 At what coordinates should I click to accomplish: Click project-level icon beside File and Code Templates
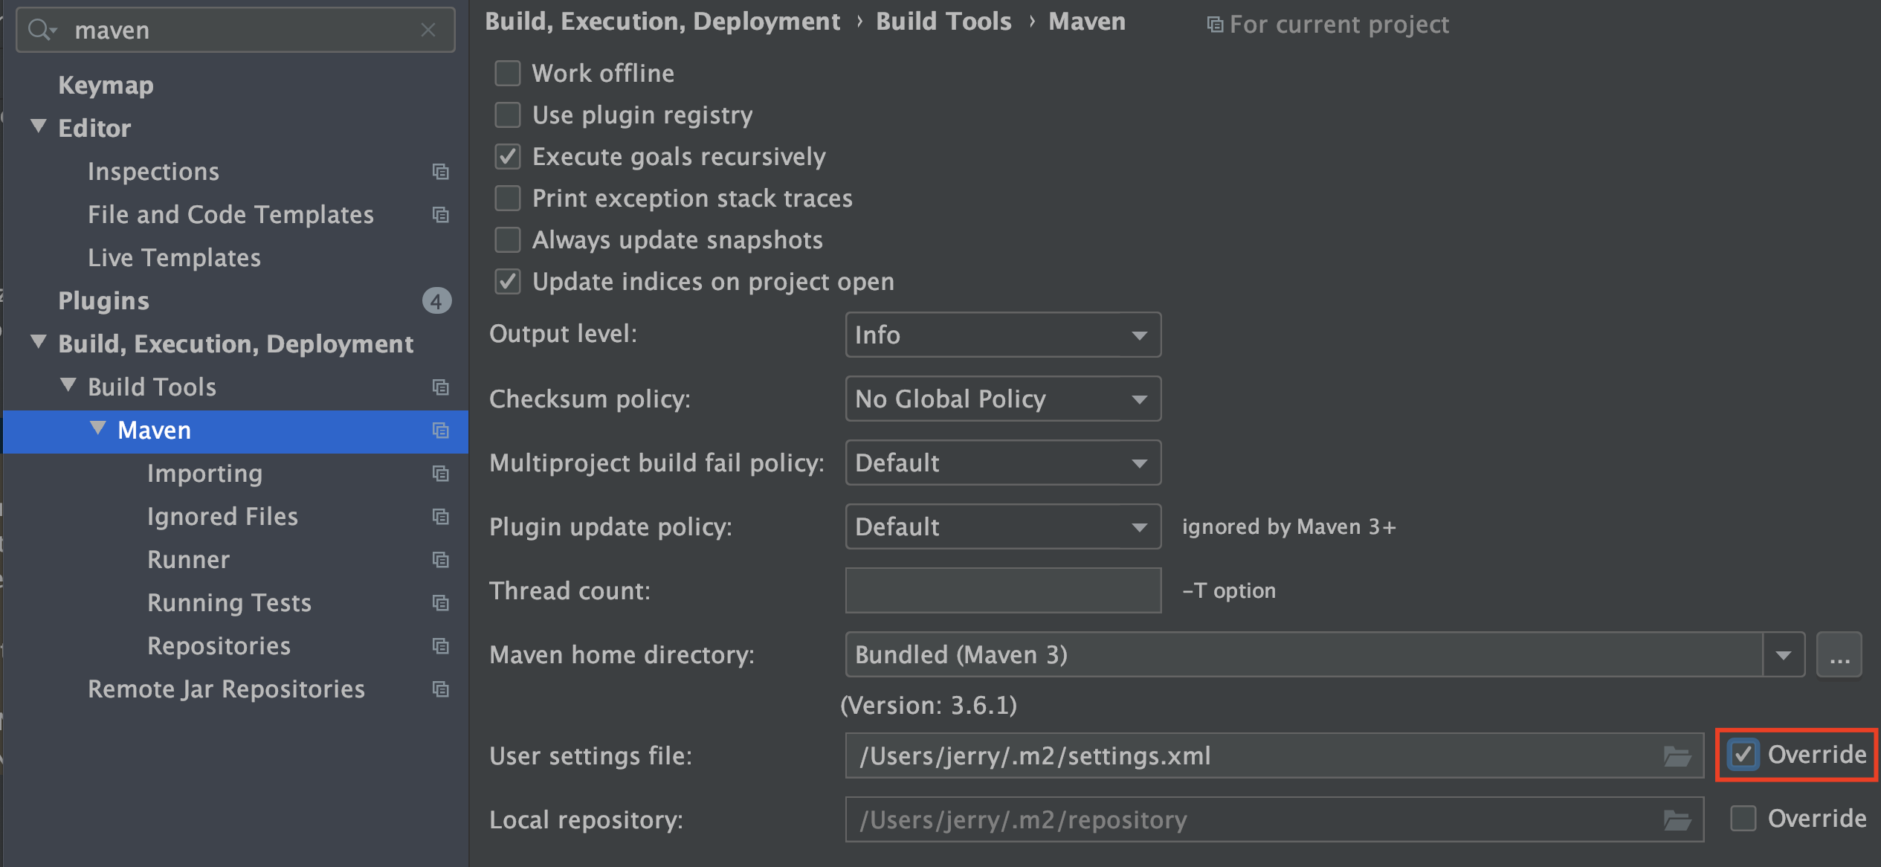[x=441, y=215]
